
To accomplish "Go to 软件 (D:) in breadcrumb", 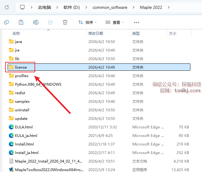I will coord(72,7).
